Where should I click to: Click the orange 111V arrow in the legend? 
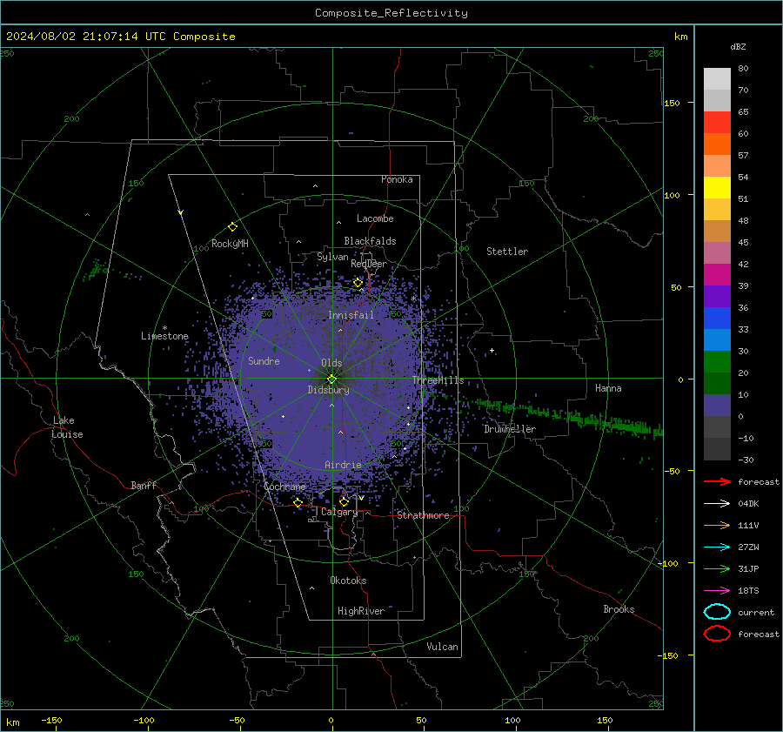[717, 525]
